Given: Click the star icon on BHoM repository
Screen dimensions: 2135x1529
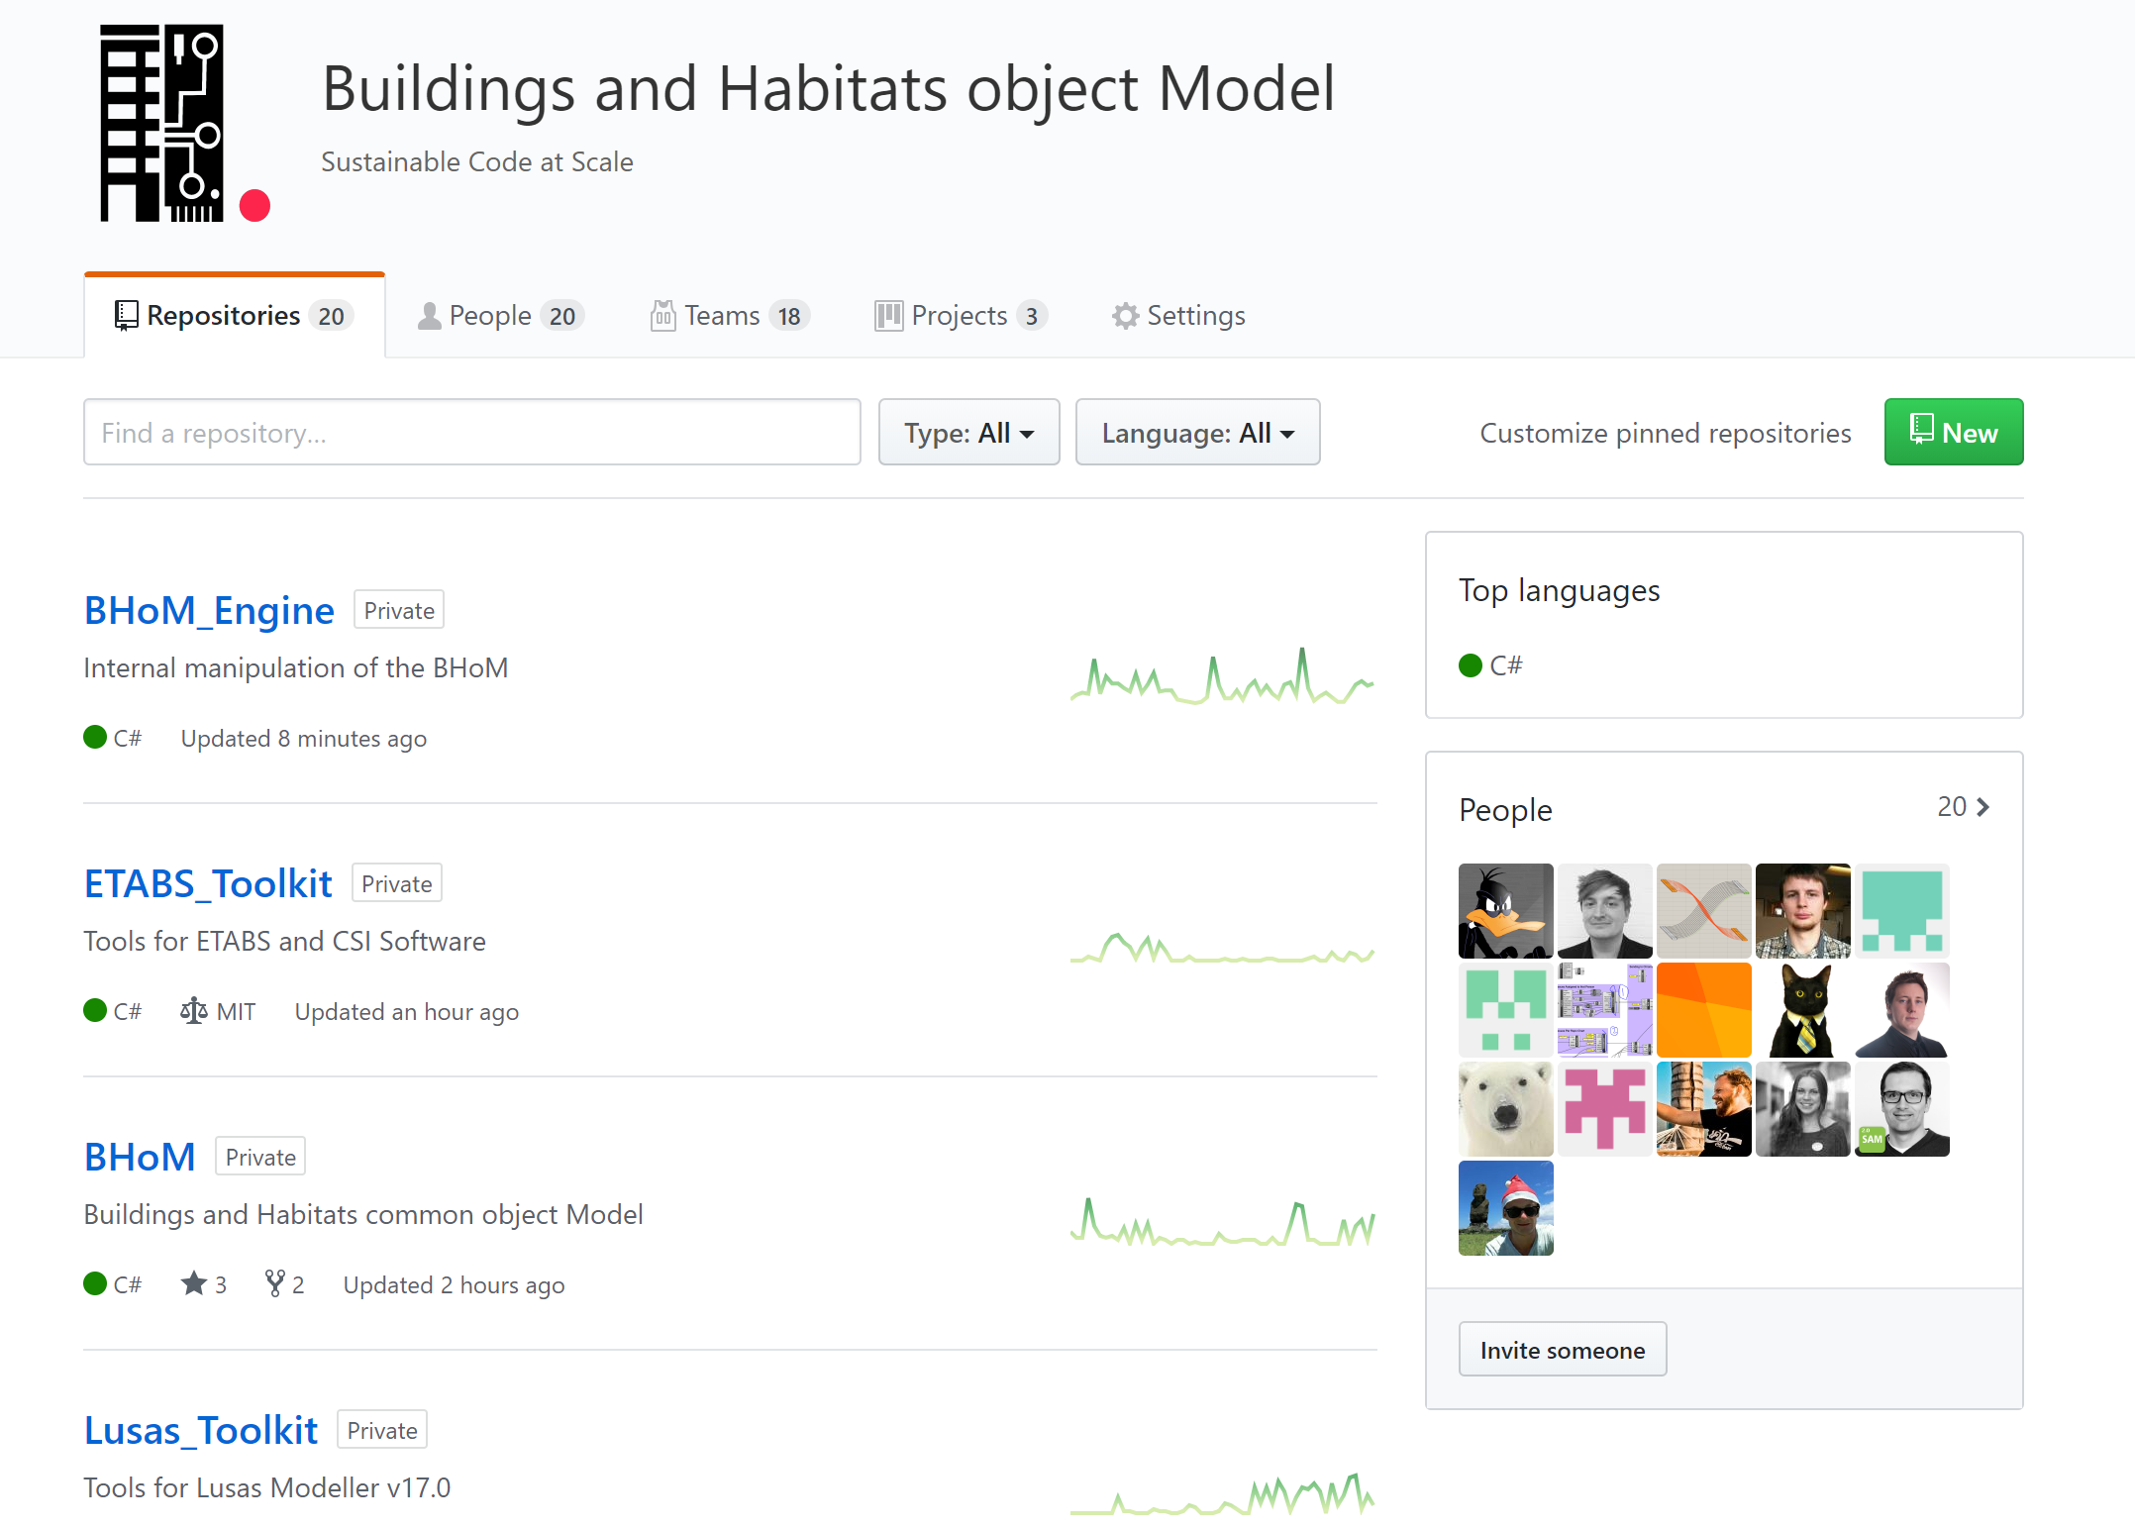Looking at the screenshot, I should pos(194,1283).
